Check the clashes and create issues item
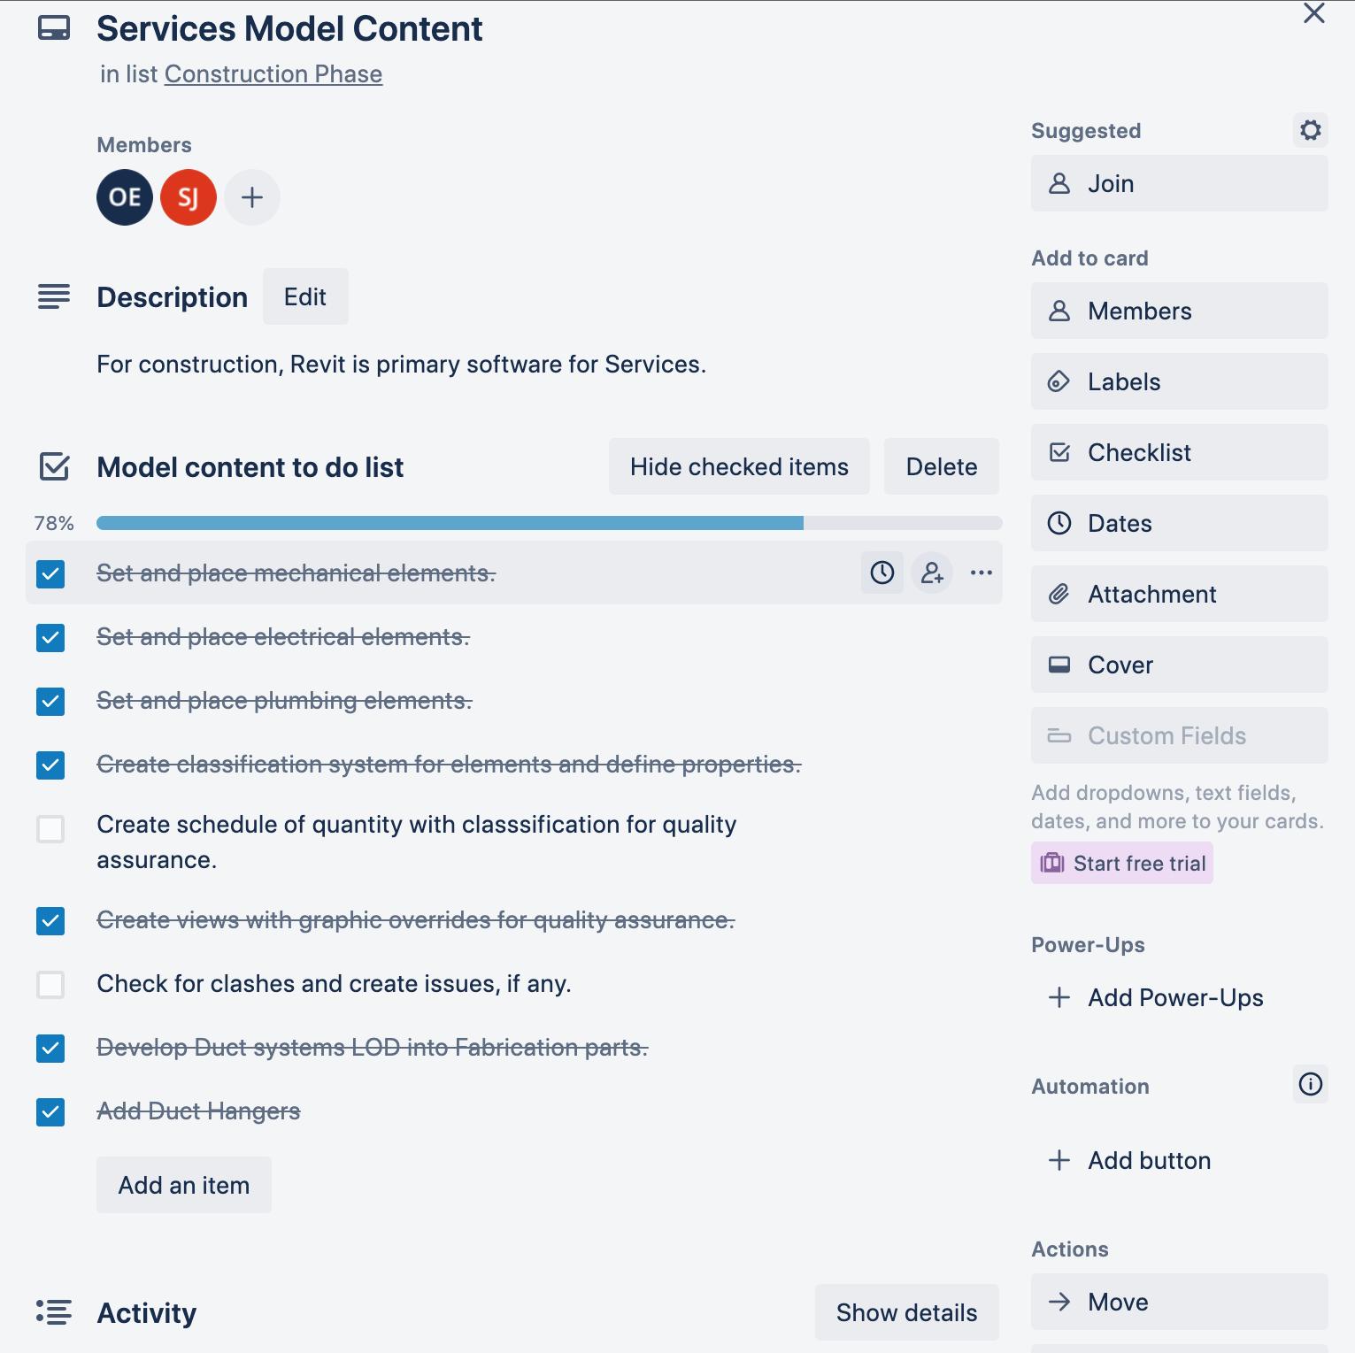Viewport: 1355px width, 1353px height. (50, 984)
